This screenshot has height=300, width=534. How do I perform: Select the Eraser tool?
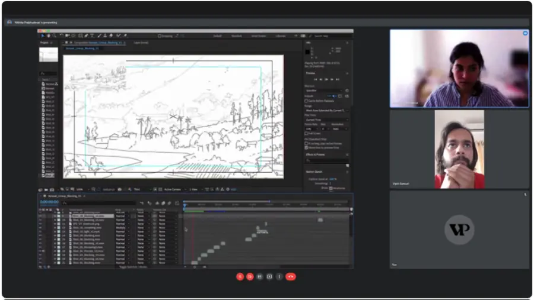[111, 36]
